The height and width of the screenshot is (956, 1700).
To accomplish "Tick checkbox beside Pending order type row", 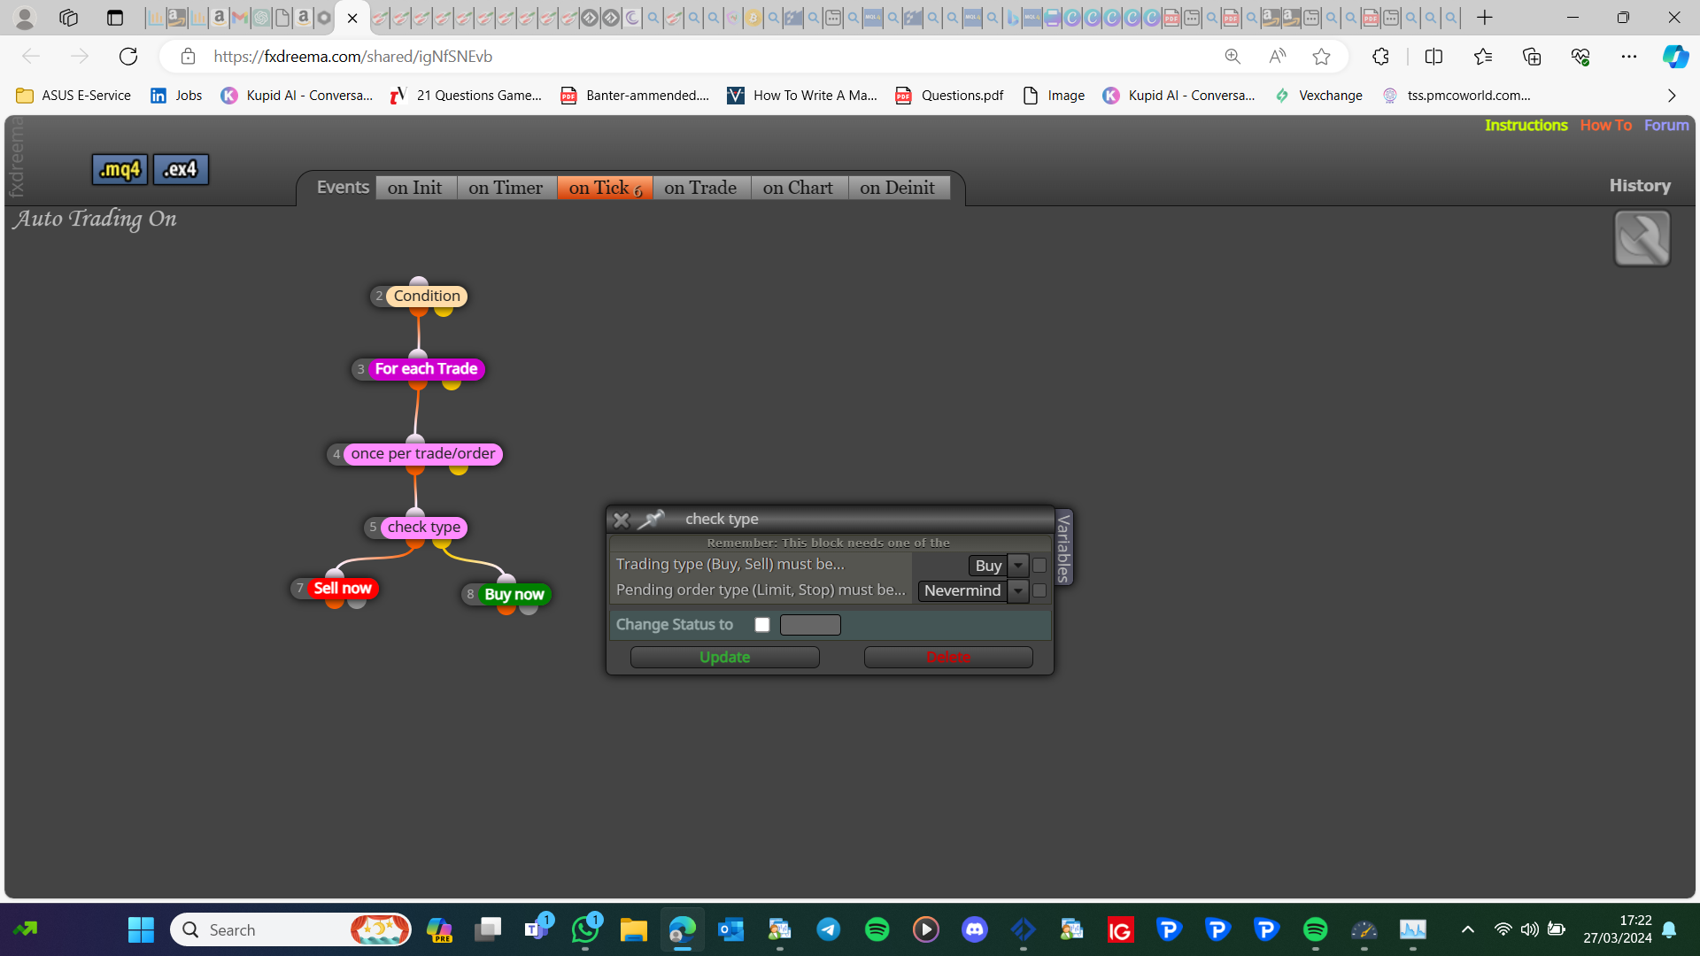I will click(x=1039, y=590).
